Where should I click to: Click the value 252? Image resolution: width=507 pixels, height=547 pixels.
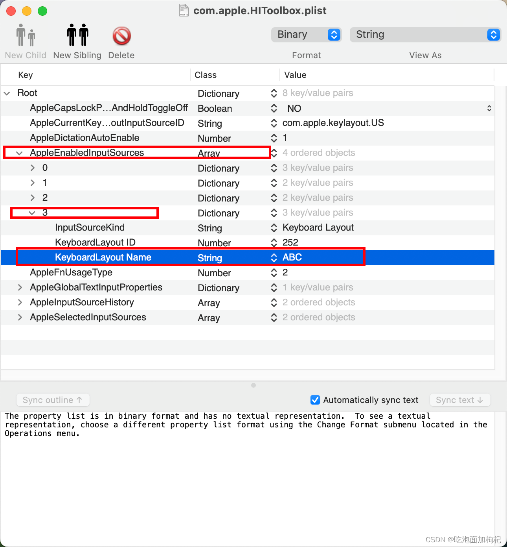(290, 242)
